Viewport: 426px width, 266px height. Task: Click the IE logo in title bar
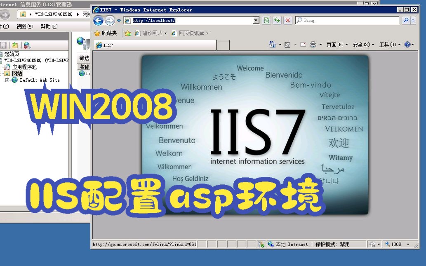pyautogui.click(x=96, y=10)
